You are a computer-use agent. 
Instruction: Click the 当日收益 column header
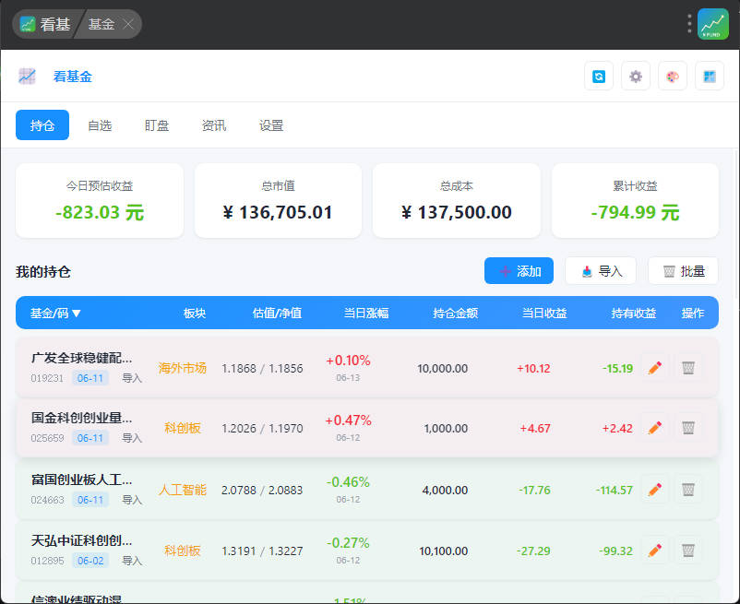pos(544,314)
